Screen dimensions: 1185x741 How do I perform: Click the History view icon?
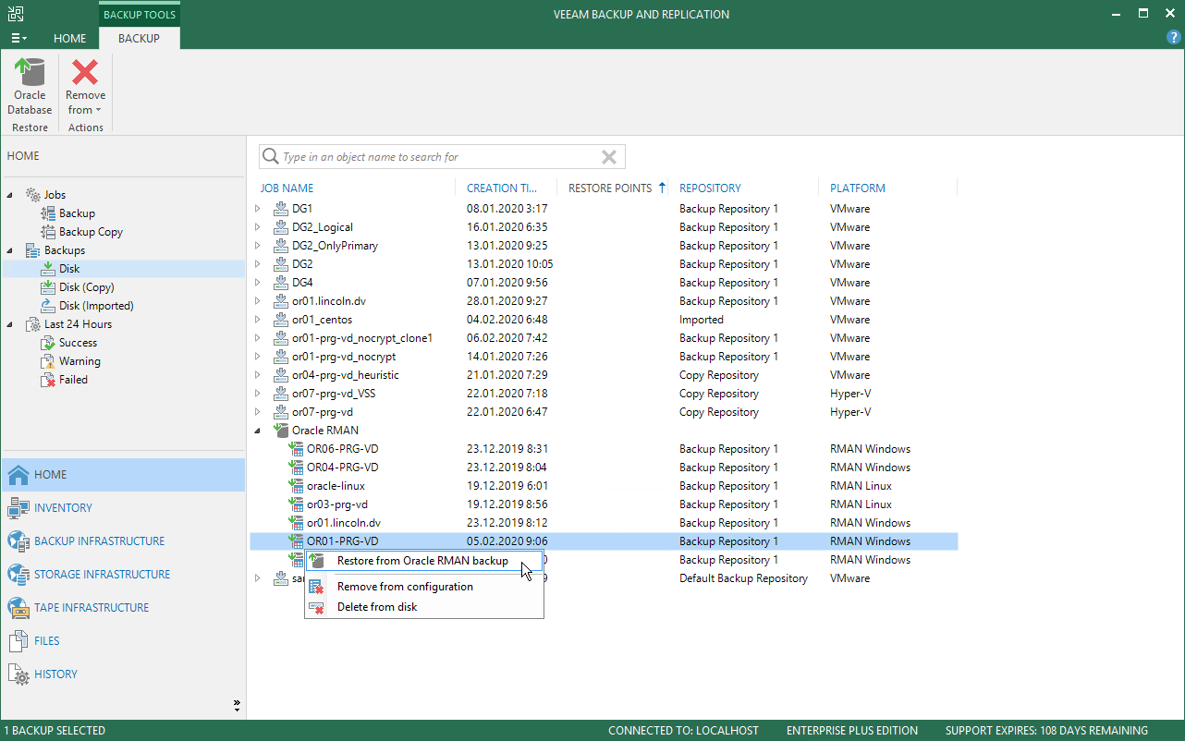point(18,674)
